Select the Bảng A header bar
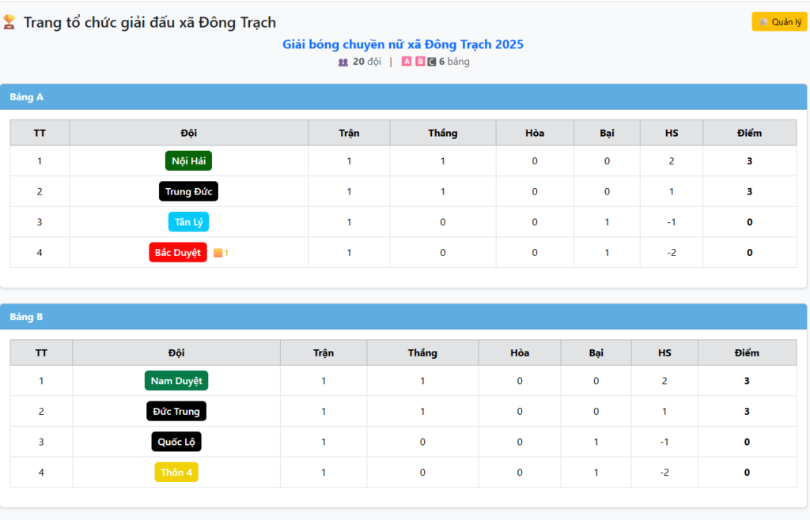Viewport: 810px width, 520px height. 403,97
